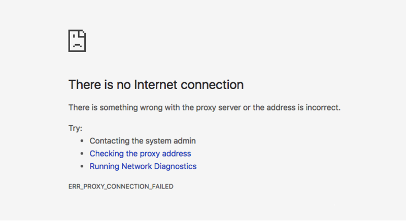
Task: Click the "There is no Internet connection" heading
Action: pyautogui.click(x=156, y=85)
